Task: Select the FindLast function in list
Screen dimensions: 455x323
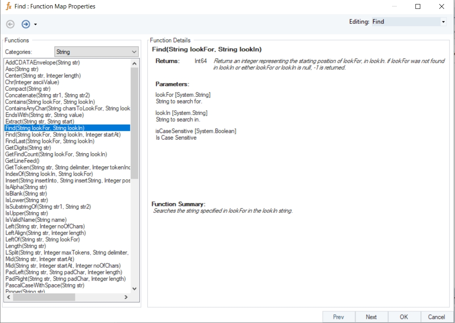Action: [x=50, y=141]
